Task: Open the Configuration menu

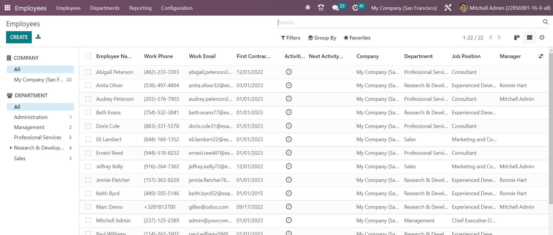Action: point(177,8)
